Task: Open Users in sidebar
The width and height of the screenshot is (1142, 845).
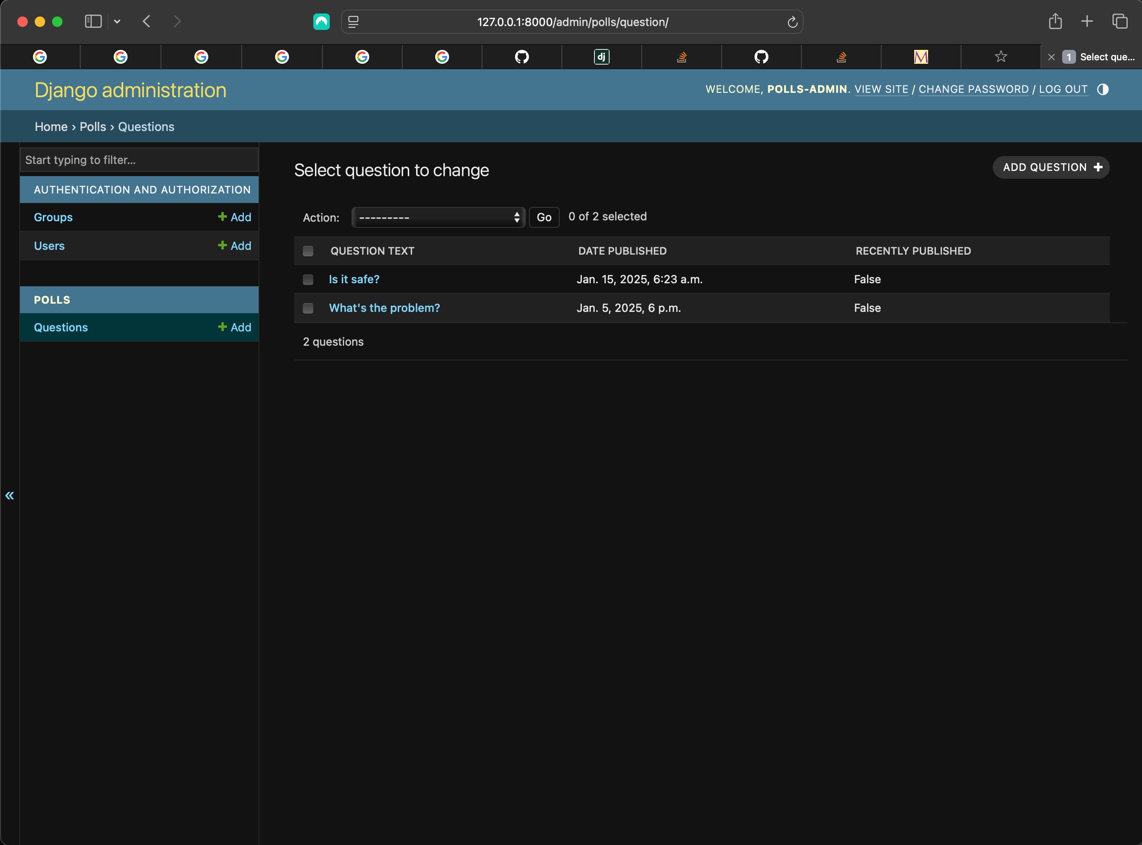Action: [49, 246]
